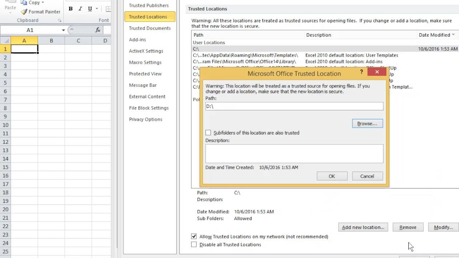Enable Disable all Trusted Locations checkbox
Viewport: 459px width, 258px height.
(x=194, y=244)
